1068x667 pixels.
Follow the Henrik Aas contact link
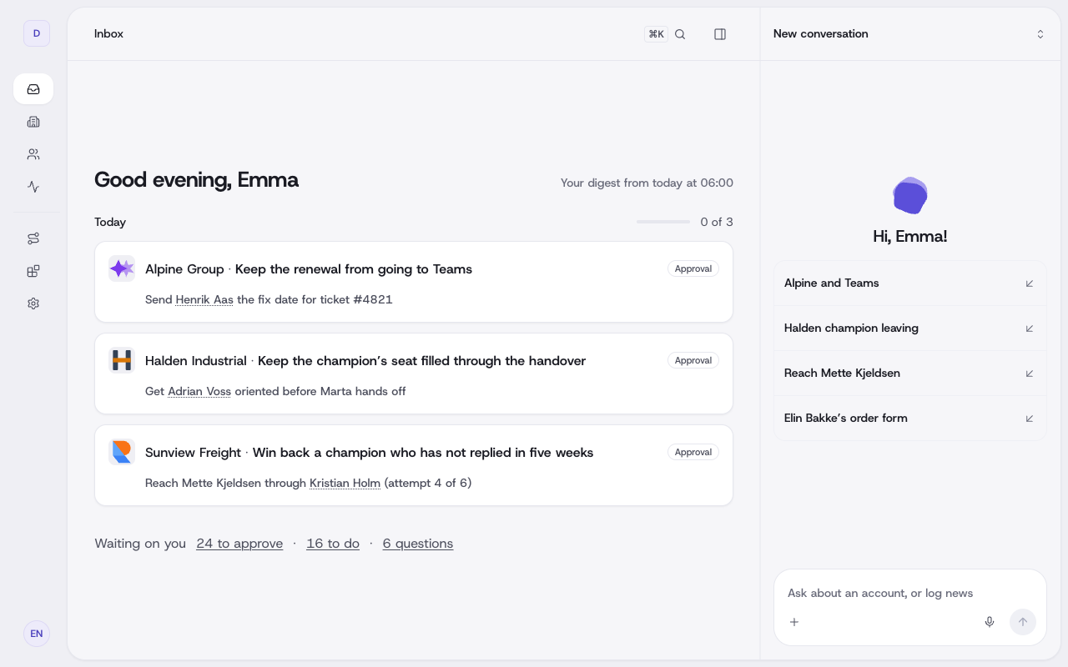(x=204, y=299)
